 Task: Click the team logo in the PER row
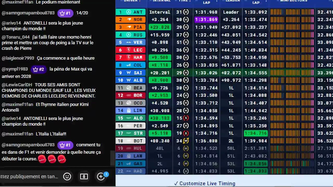coord(129,126)
